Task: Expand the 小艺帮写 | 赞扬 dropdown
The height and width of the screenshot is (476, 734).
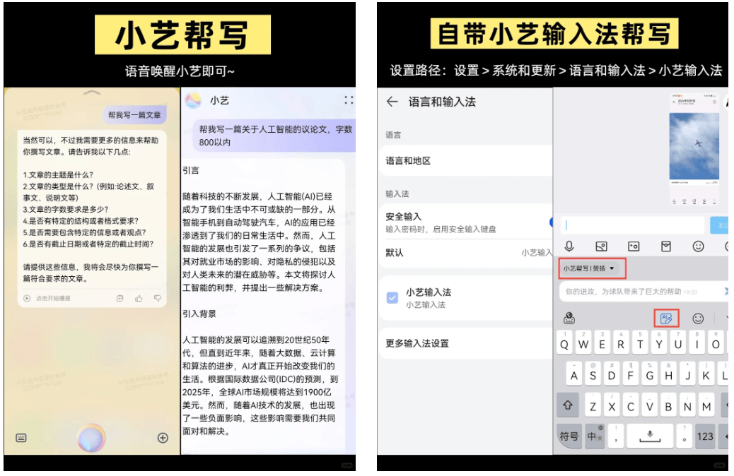Action: point(592,269)
